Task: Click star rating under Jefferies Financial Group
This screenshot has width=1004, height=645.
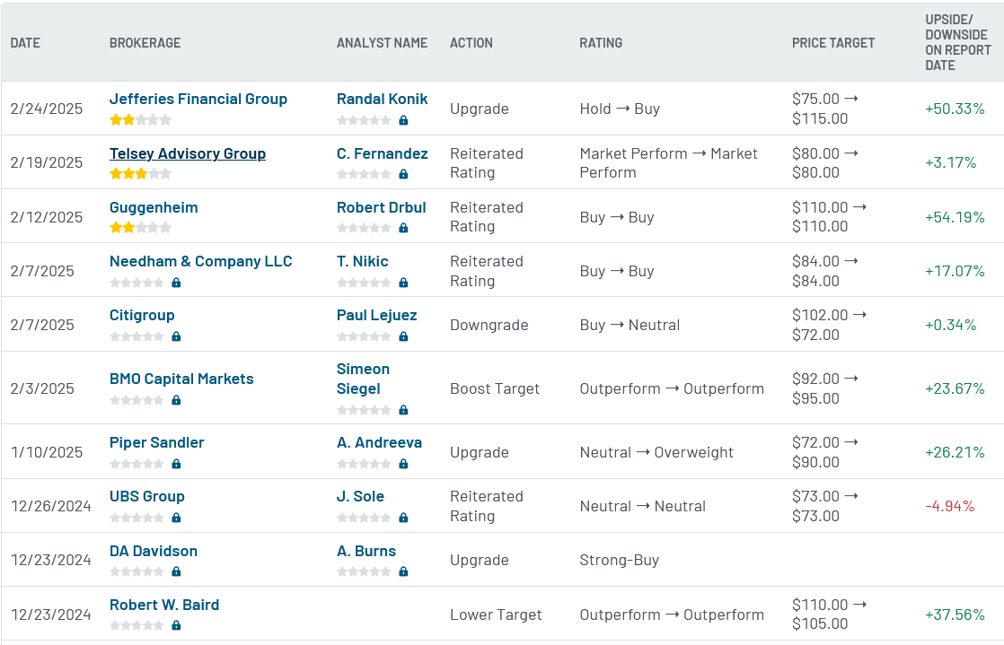Action: pyautogui.click(x=140, y=119)
